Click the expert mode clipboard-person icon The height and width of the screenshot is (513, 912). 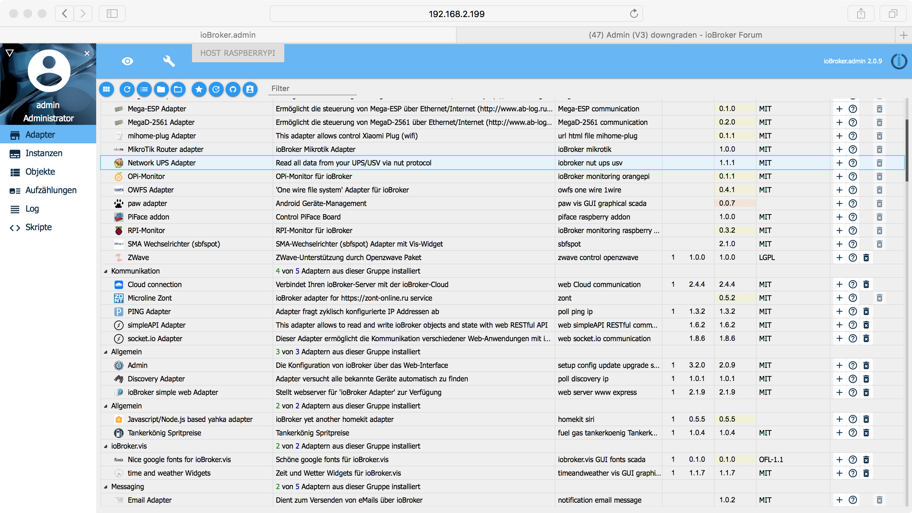(x=250, y=89)
